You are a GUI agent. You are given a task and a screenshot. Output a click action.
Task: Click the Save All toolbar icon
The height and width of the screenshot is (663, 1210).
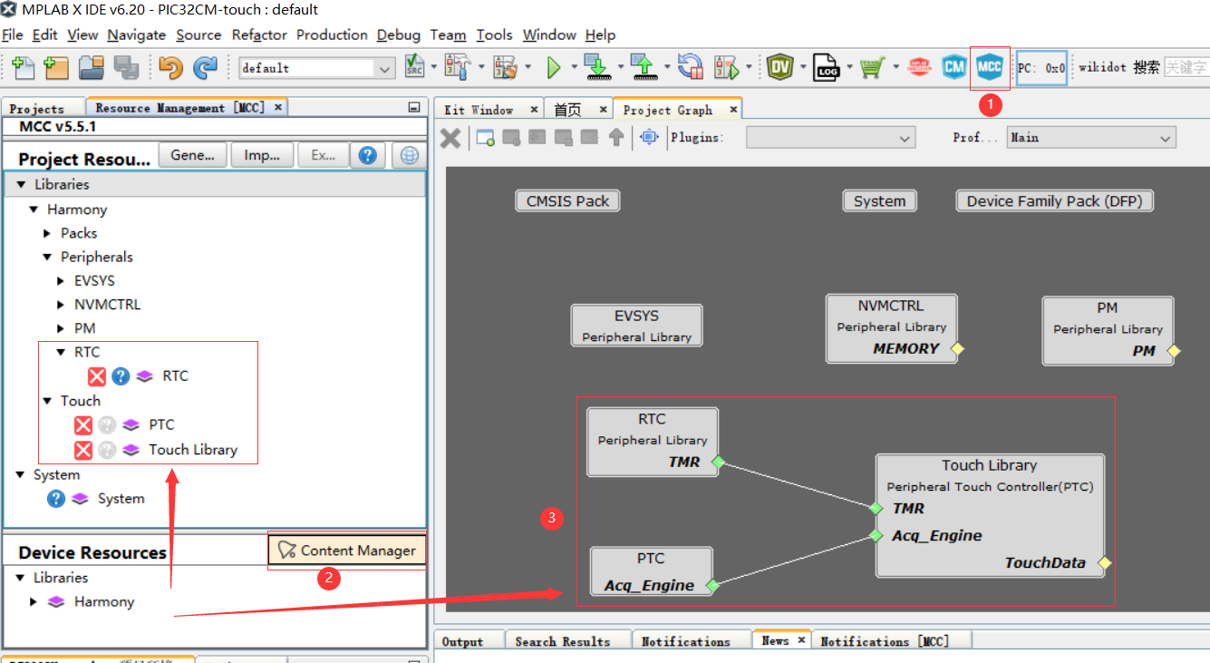click(x=126, y=67)
